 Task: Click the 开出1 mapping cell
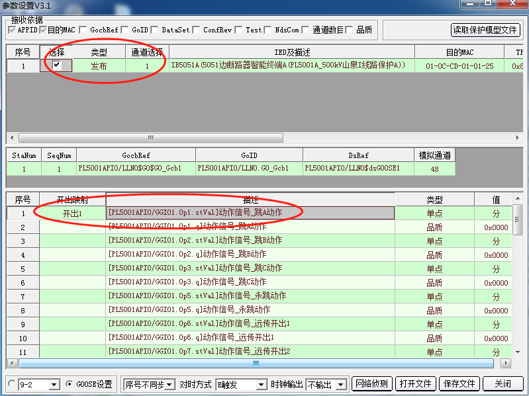point(72,214)
